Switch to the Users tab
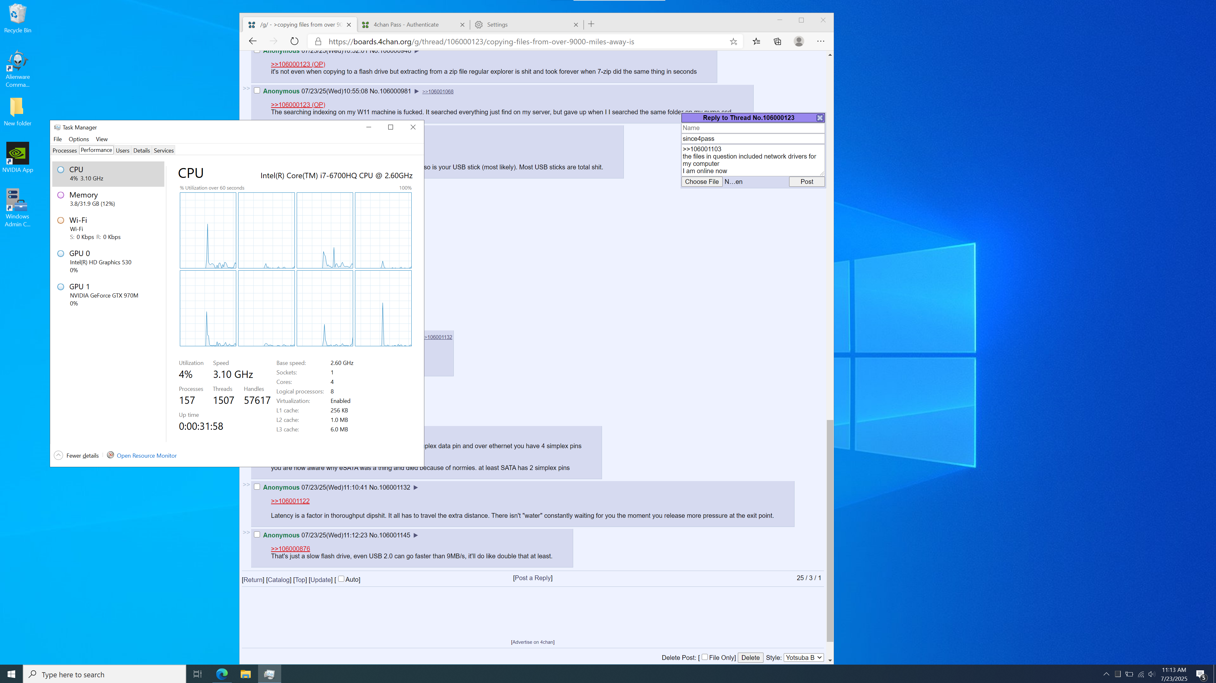This screenshot has height=683, width=1216. point(122,150)
